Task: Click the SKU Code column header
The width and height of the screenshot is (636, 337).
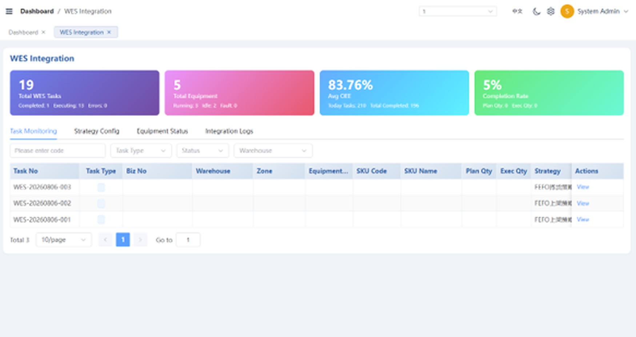Action: (377, 171)
